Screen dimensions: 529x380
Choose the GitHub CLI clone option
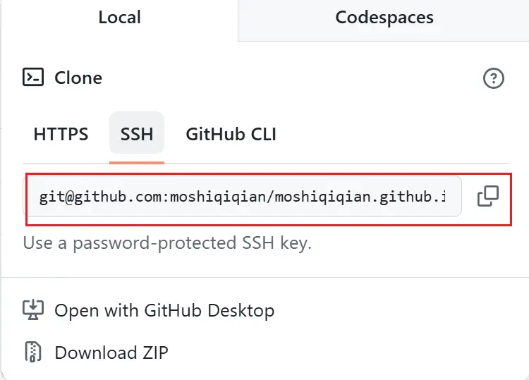[x=231, y=134]
